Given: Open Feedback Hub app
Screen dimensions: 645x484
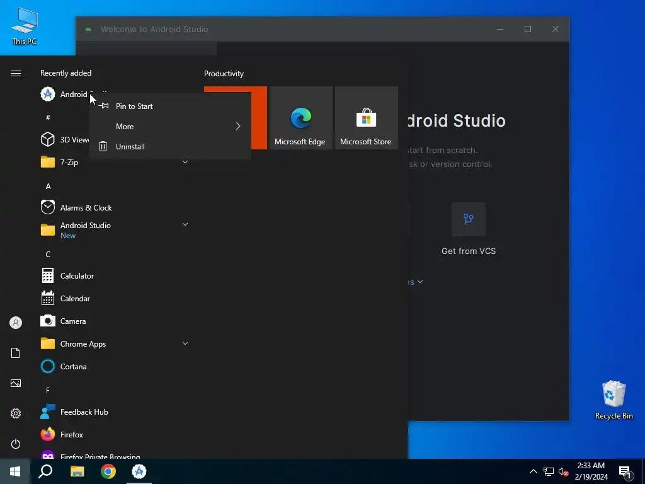Looking at the screenshot, I should click(115, 412).
